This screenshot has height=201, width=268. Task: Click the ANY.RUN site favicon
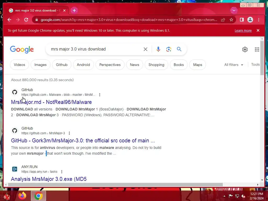pyautogui.click(x=15, y=169)
